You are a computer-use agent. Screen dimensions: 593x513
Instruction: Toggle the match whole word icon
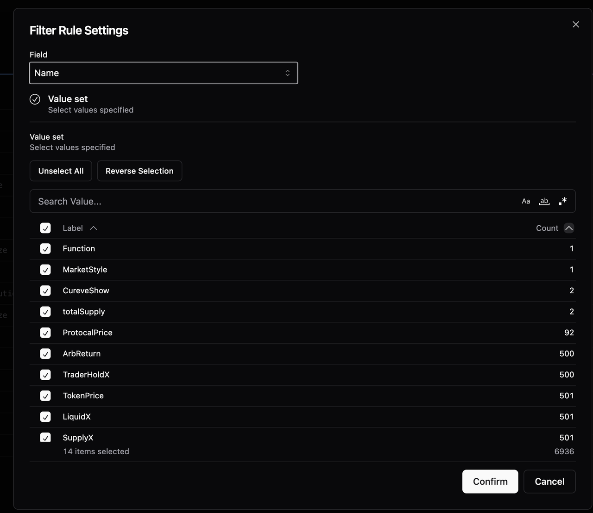pyautogui.click(x=544, y=201)
